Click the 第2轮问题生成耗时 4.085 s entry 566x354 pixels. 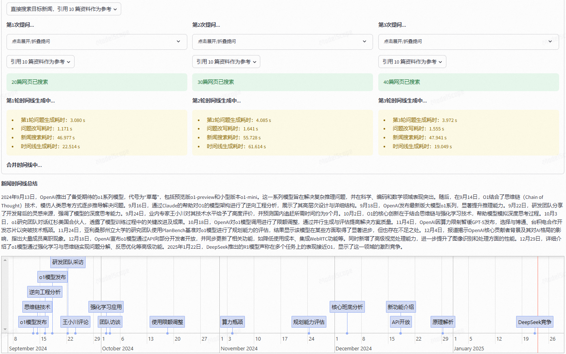[x=239, y=120]
